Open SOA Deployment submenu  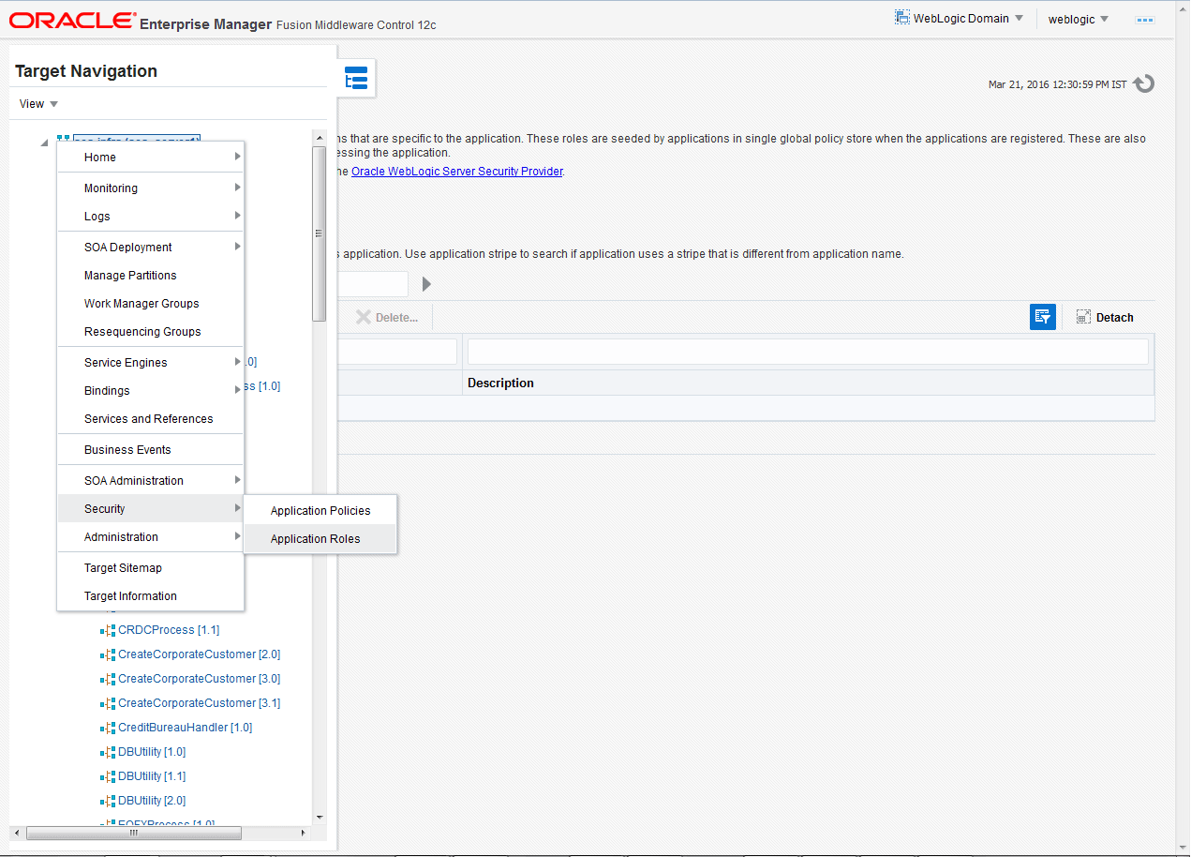tap(151, 248)
